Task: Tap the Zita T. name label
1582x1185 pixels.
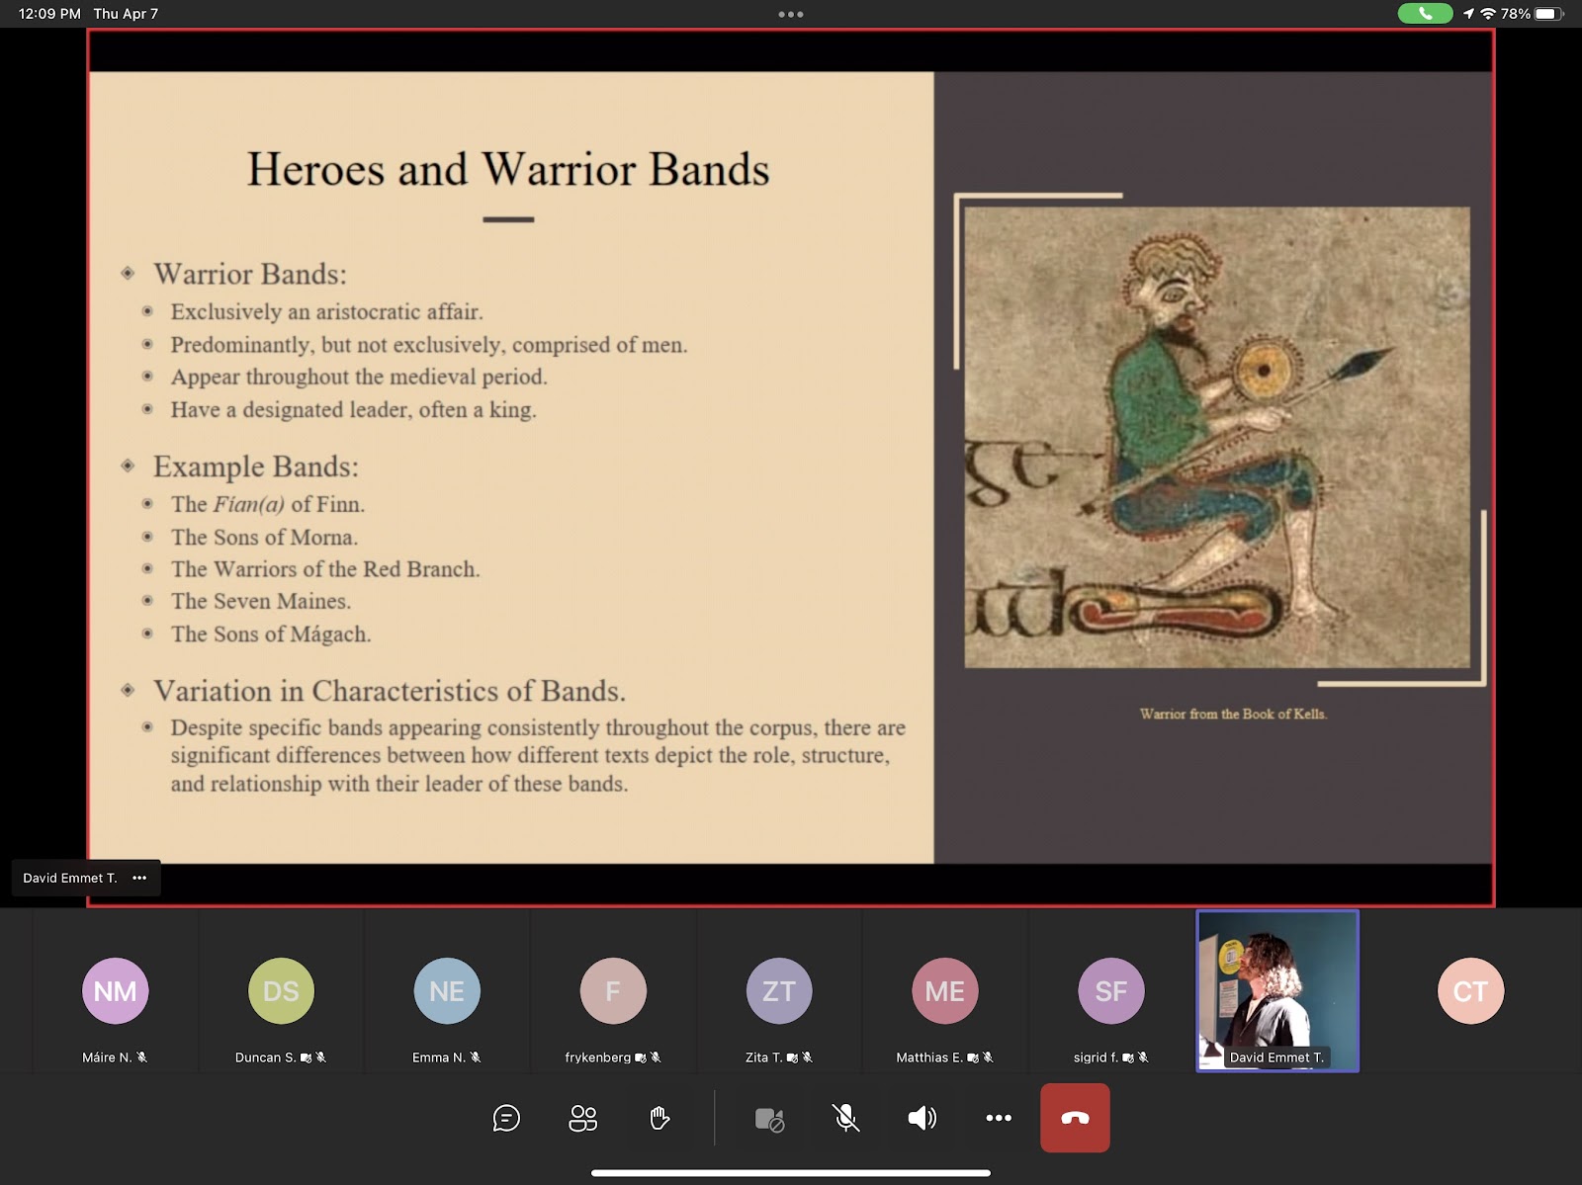Action: pyautogui.click(x=763, y=1058)
